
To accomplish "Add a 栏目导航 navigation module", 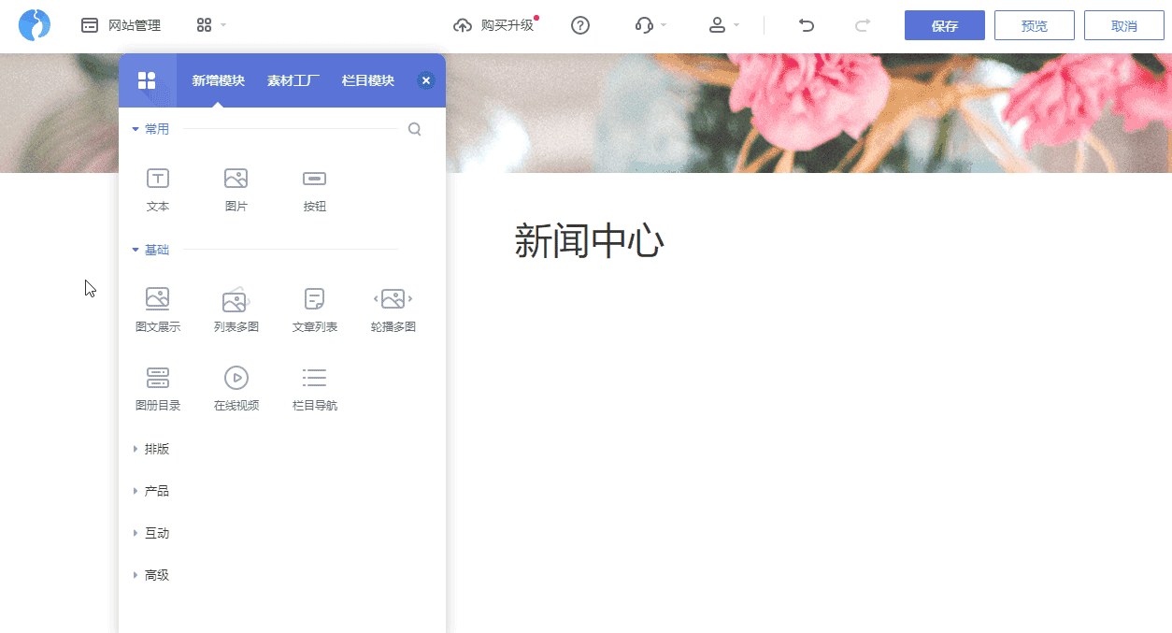I will [315, 389].
